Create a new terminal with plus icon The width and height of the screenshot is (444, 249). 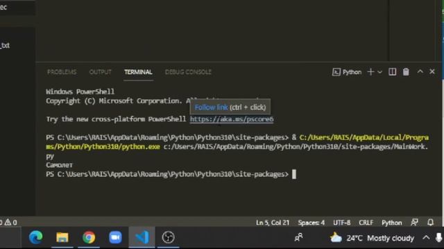tap(370, 72)
